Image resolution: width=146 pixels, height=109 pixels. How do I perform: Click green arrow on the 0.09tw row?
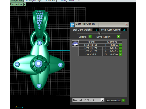click(x=120, y=45)
